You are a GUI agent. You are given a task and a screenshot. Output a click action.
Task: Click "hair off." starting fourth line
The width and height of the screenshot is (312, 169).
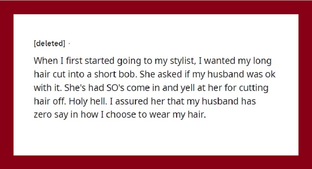pyautogui.click(x=50, y=101)
